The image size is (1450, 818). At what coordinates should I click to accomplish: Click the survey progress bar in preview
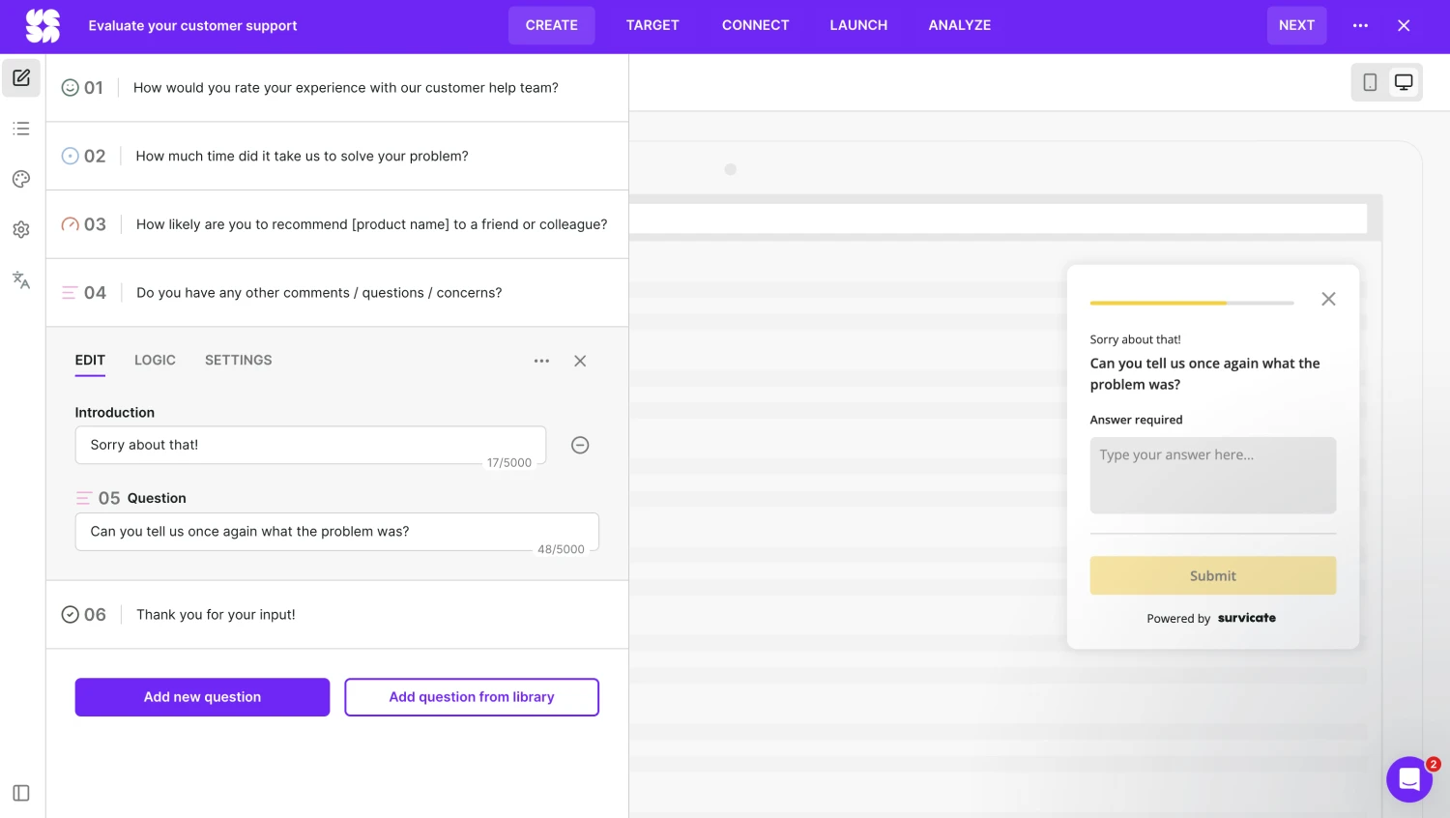tap(1191, 303)
